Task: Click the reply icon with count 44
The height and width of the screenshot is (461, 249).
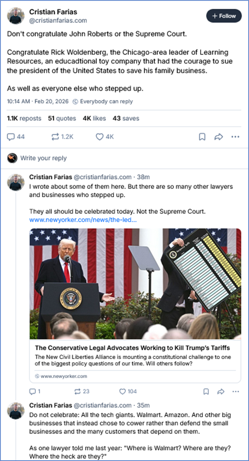Action: [16, 137]
